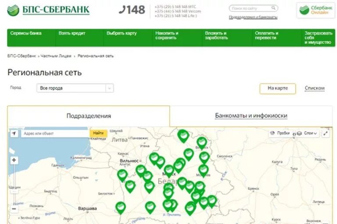This screenshot has height=224, width=337.
Task: Click branch marker south of Витебск
Action: point(204,158)
